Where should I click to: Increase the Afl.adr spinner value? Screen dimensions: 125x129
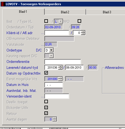pos(83,32)
